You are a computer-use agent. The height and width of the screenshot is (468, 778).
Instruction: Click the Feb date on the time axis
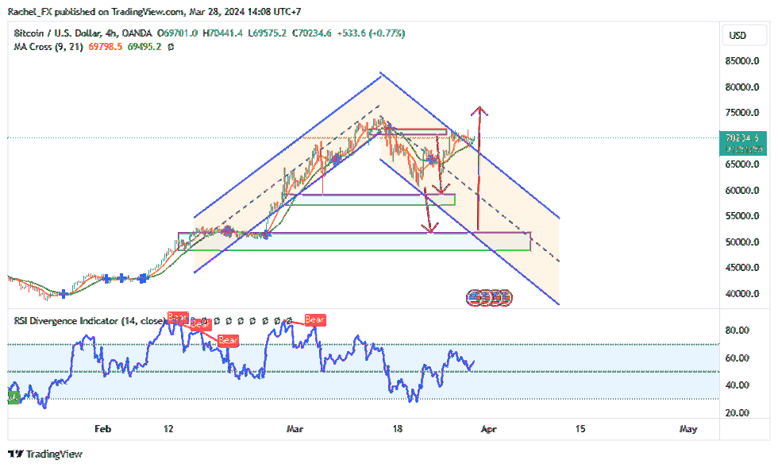(x=102, y=429)
